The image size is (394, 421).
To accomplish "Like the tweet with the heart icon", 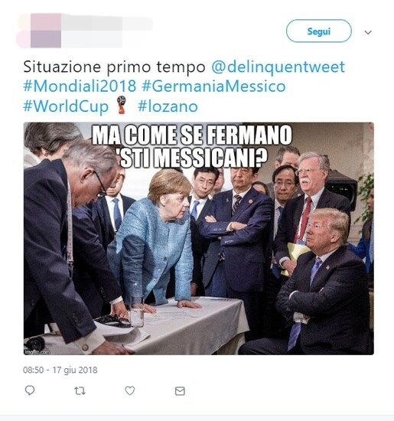I will [130, 390].
